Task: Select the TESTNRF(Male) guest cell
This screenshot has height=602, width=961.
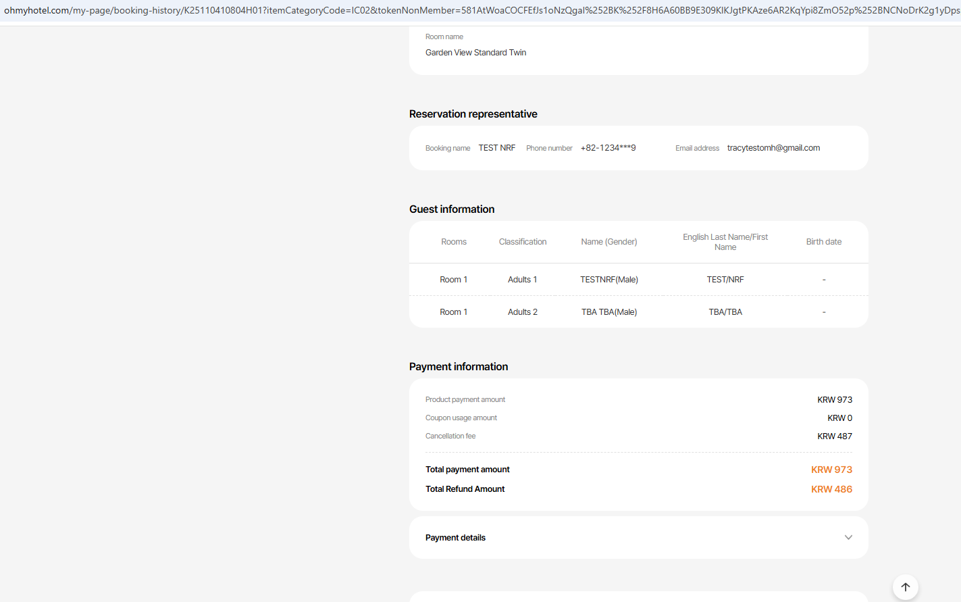Action: pos(609,280)
